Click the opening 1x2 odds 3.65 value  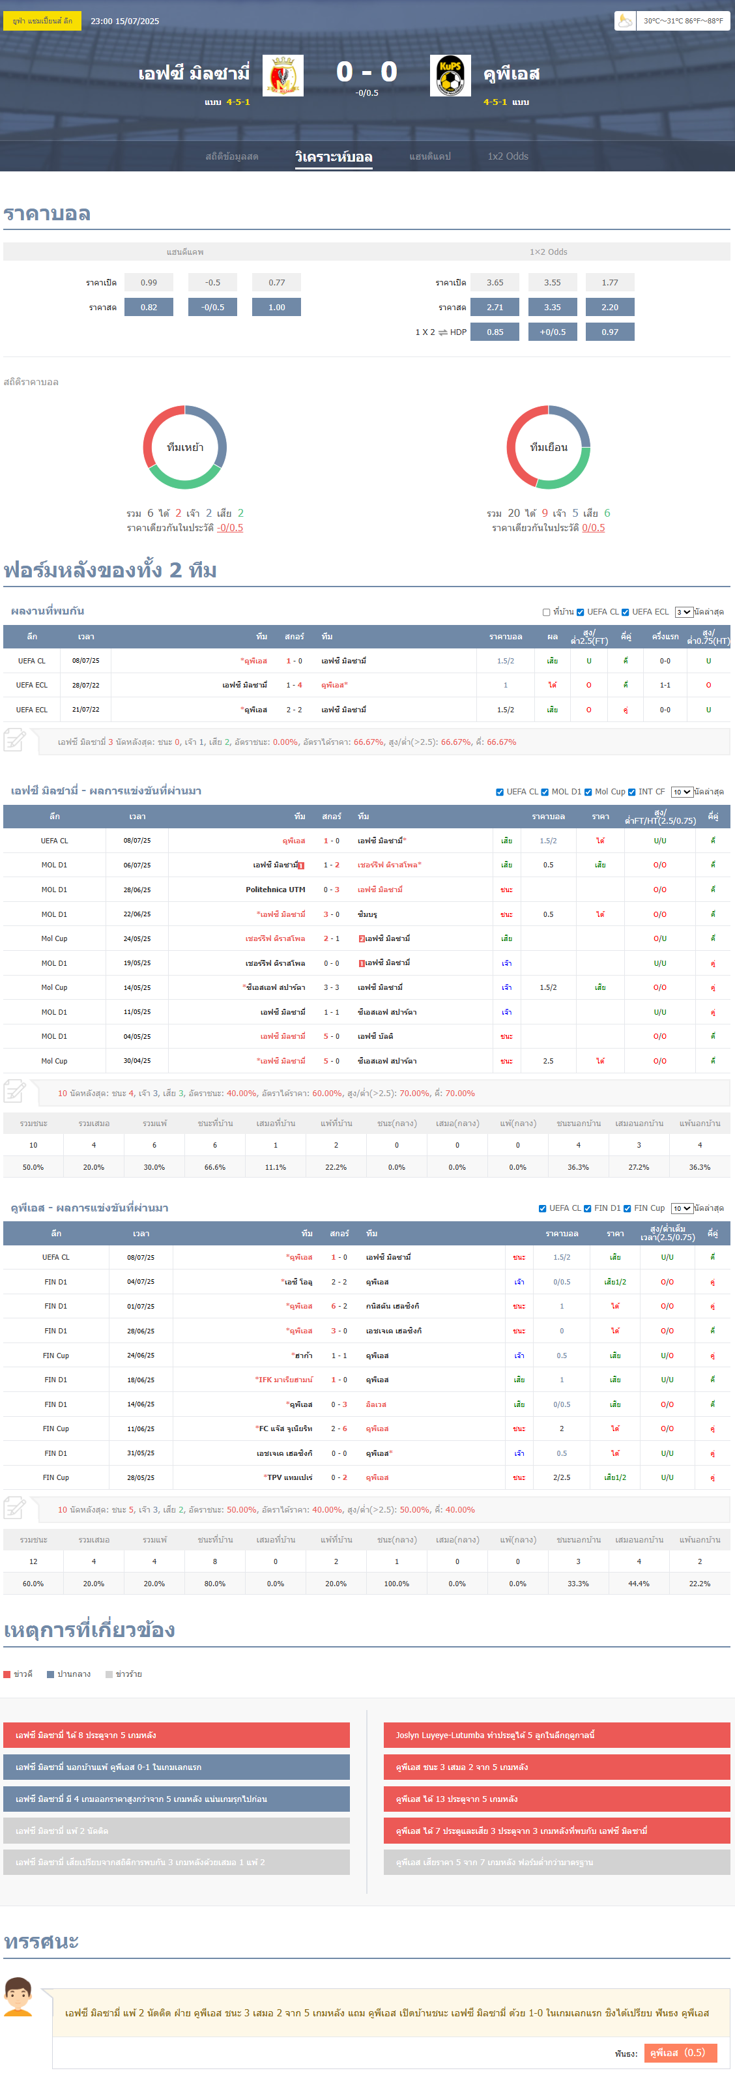495,283
